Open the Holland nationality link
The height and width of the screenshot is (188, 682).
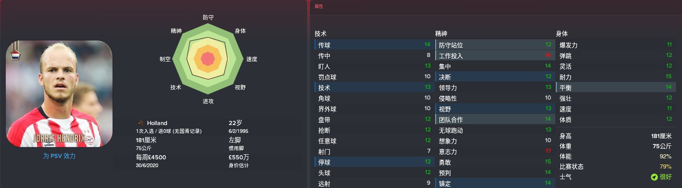click(157, 123)
